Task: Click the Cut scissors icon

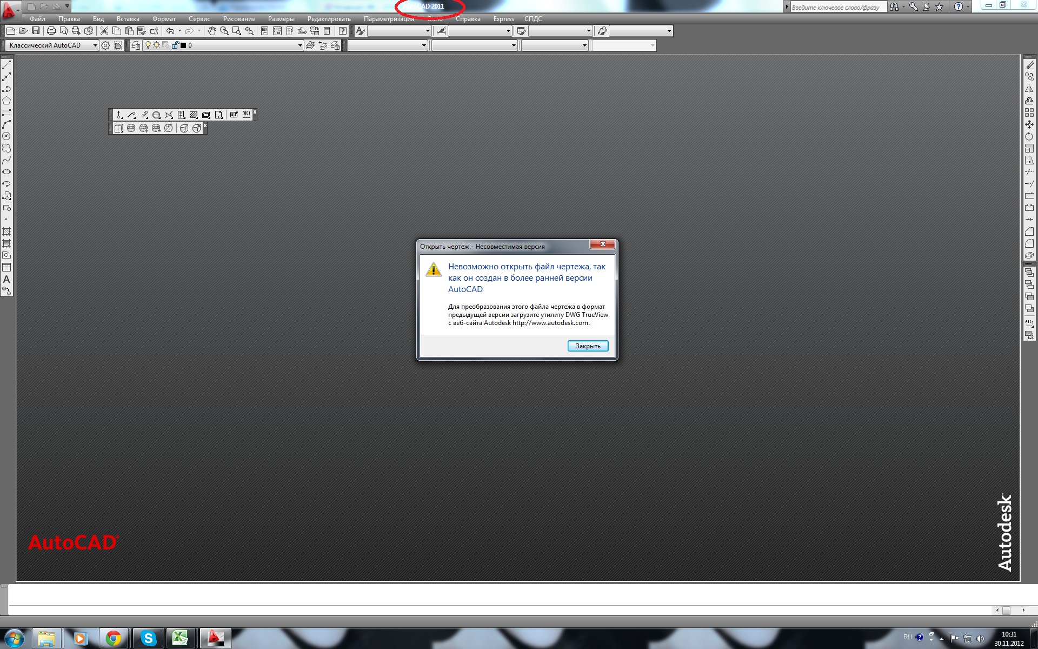Action: click(104, 31)
